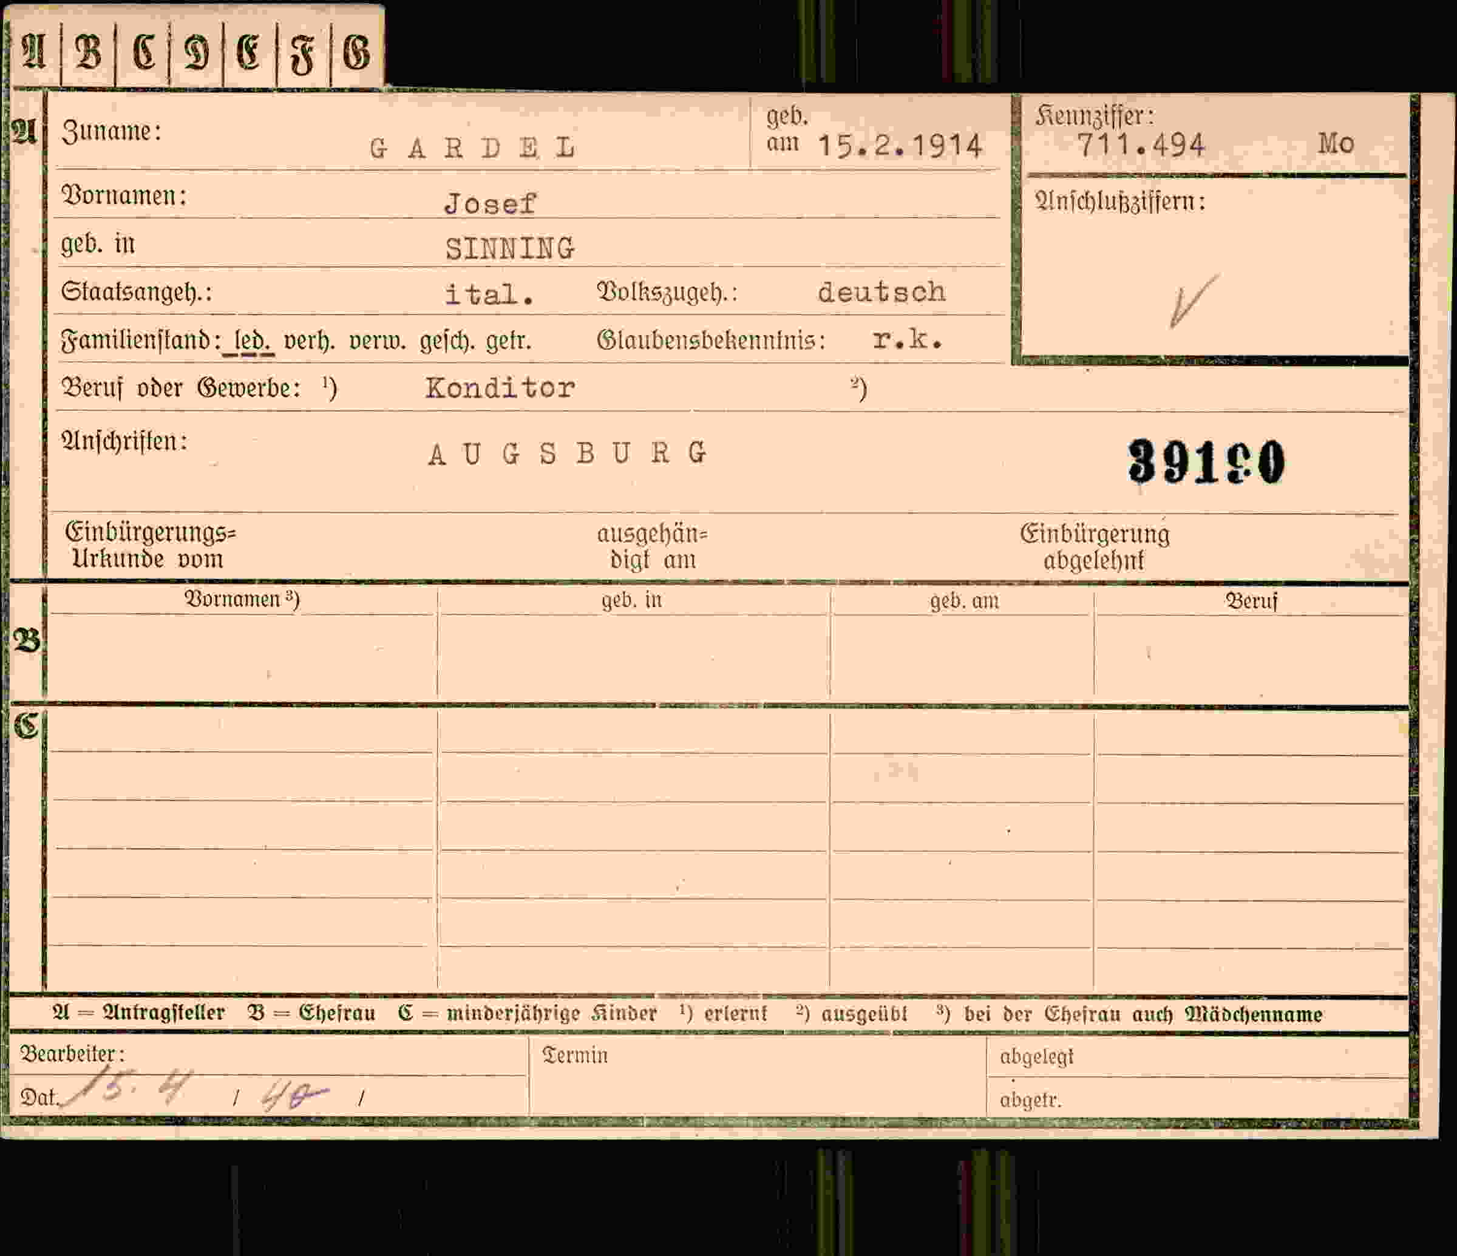Click footnote '3) bei der Ehefrau auch Mädchenname'
Screen dimensions: 1457x1256
coord(1129,1014)
